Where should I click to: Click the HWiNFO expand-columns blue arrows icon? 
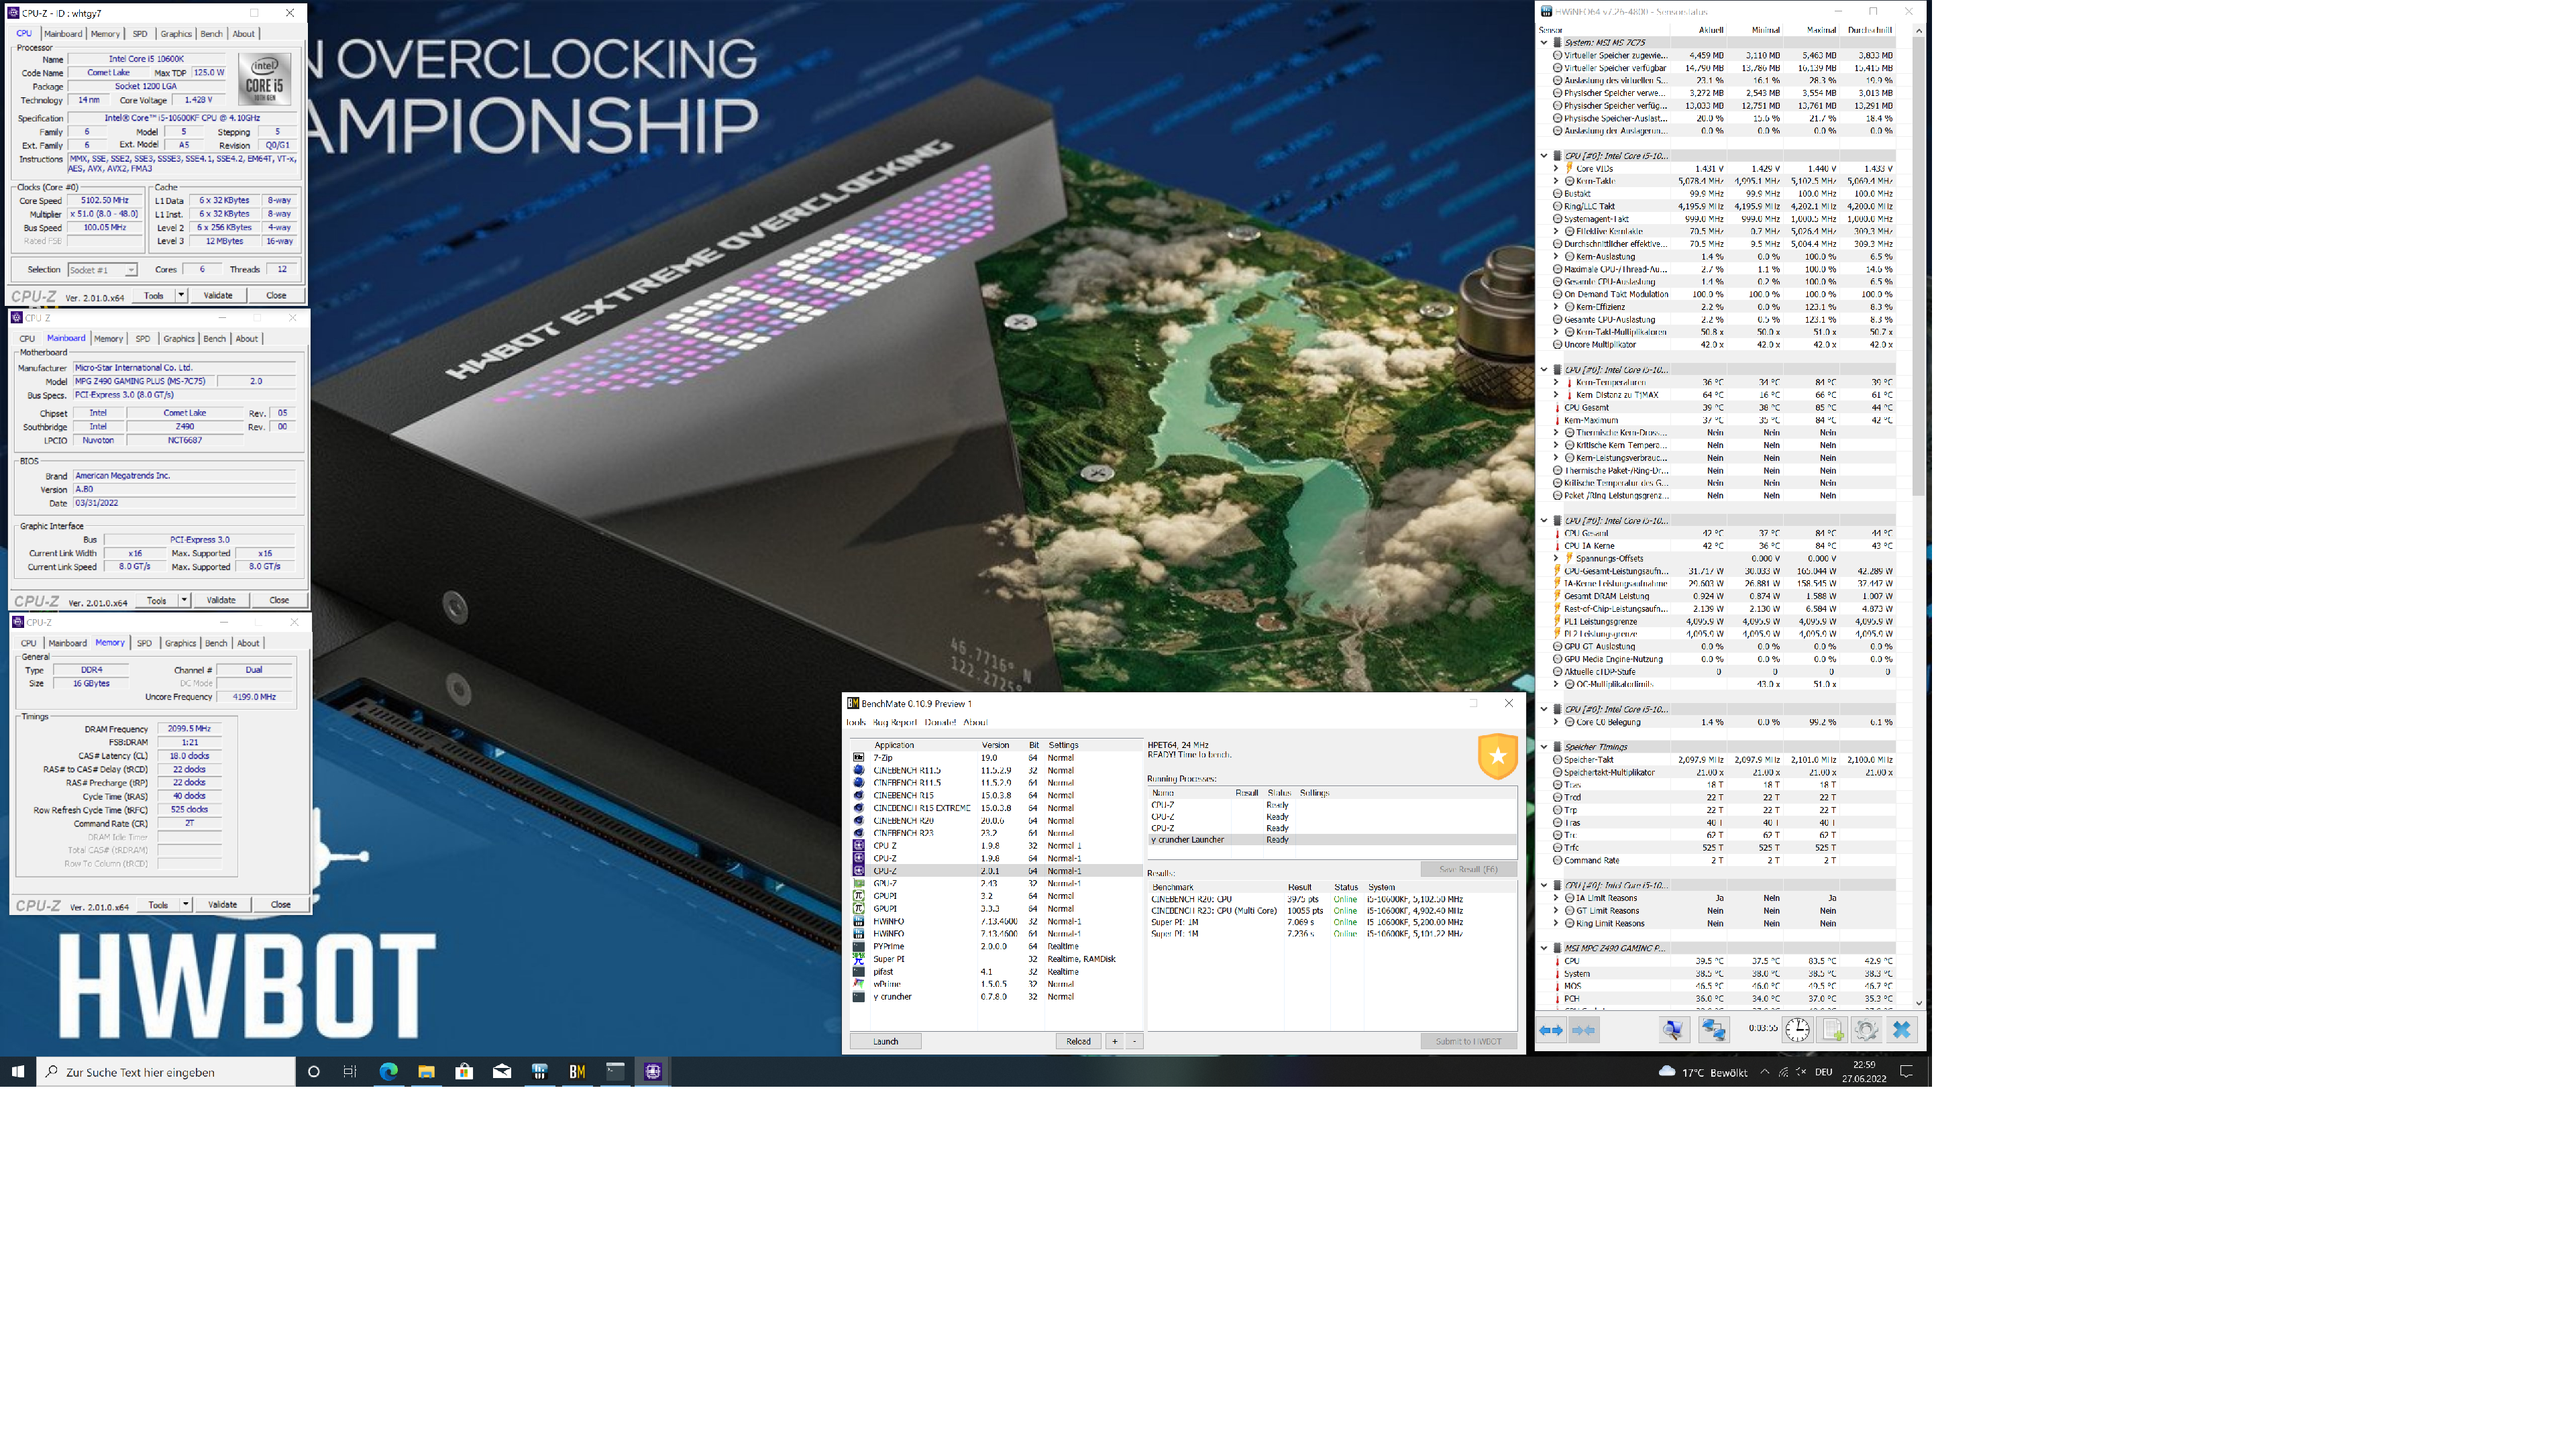click(1551, 1029)
